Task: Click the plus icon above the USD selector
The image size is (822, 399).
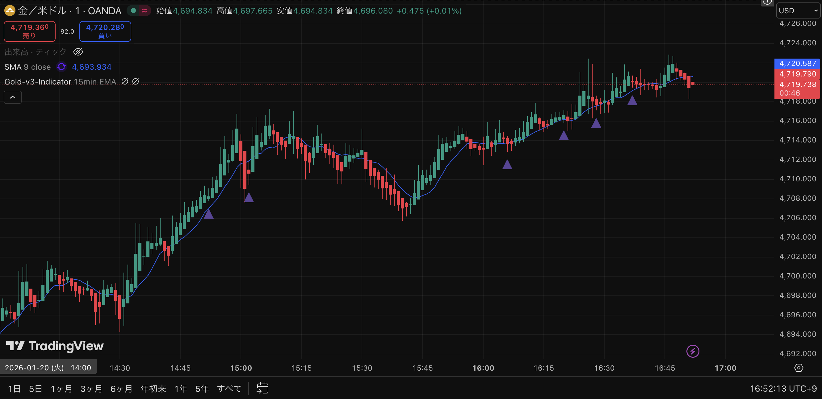Action: pyautogui.click(x=767, y=2)
